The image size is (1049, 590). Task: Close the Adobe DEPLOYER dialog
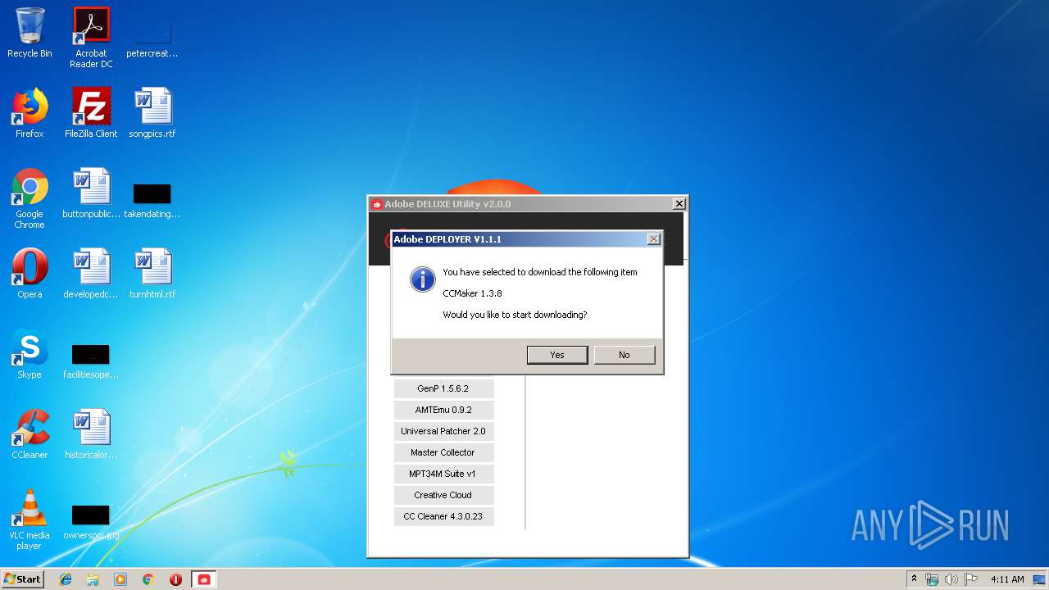653,239
